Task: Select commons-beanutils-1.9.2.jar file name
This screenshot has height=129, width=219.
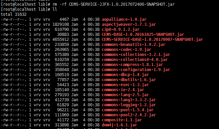Action: point(134,45)
